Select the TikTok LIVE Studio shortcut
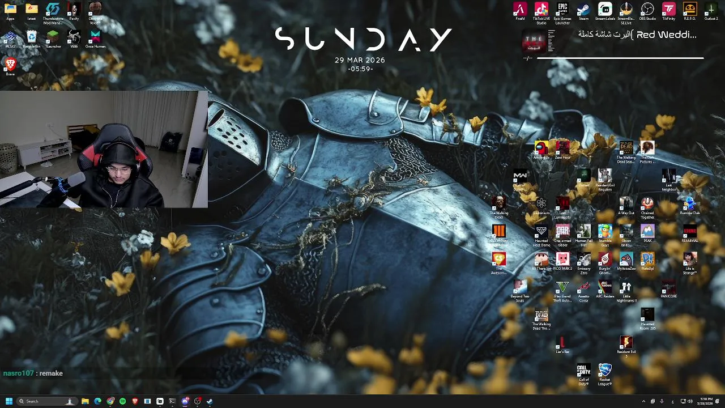This screenshot has width=725, height=408. [541, 14]
